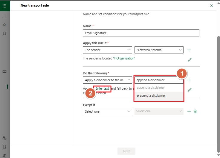Edit the disclaimer action pencil icon
Image resolution: width=220 pixels, height=158 pixels.
190,90
